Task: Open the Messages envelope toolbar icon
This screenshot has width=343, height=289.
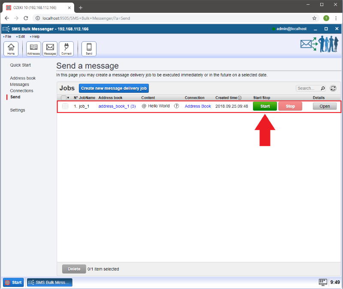Action: (x=50, y=49)
